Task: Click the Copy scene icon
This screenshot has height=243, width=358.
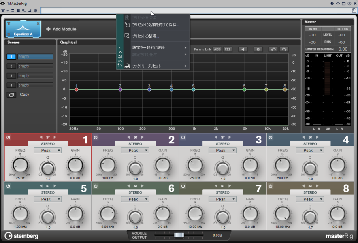Action: click(11, 94)
